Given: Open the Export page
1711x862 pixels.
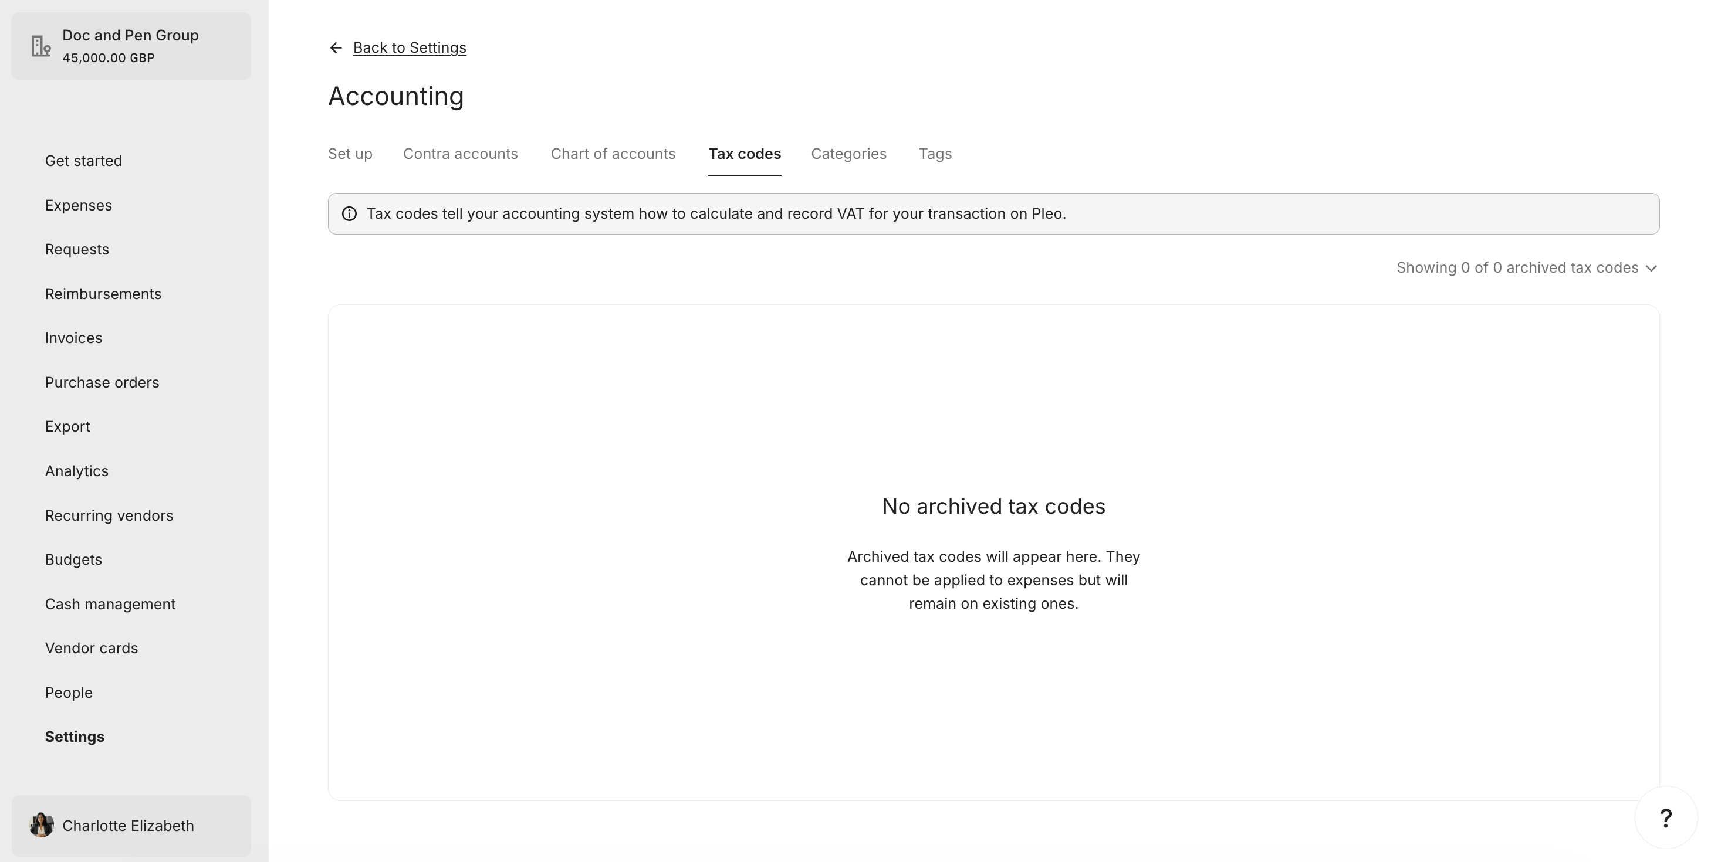Looking at the screenshot, I should pos(67,427).
